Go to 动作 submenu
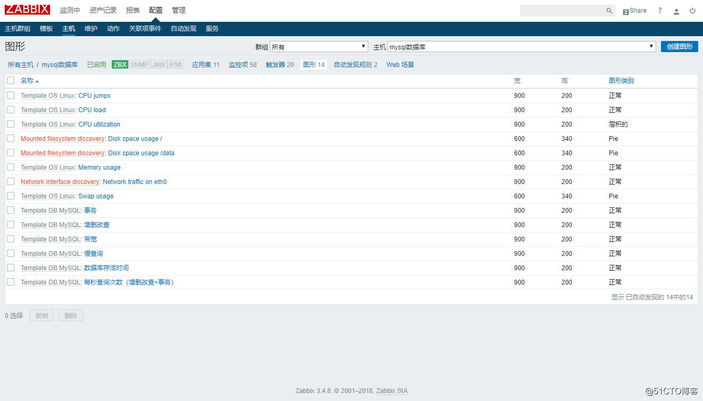Viewport: 703px width, 401px height. pos(113,29)
